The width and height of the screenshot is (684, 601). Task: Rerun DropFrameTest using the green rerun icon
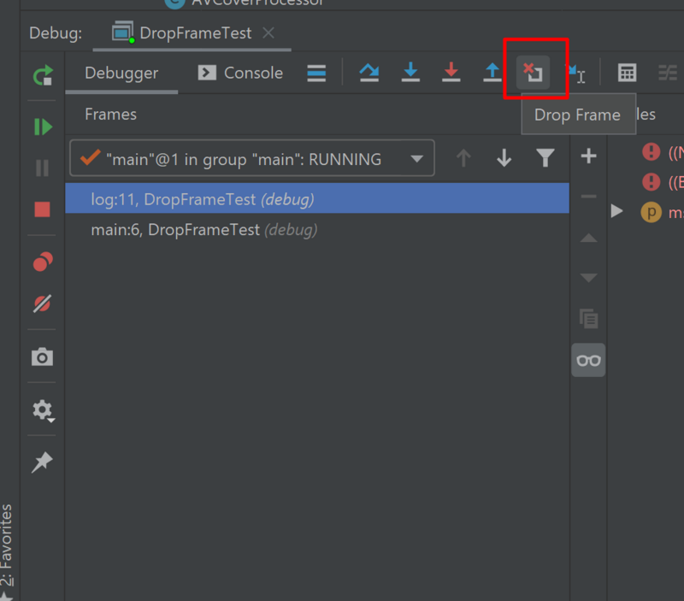pyautogui.click(x=43, y=75)
